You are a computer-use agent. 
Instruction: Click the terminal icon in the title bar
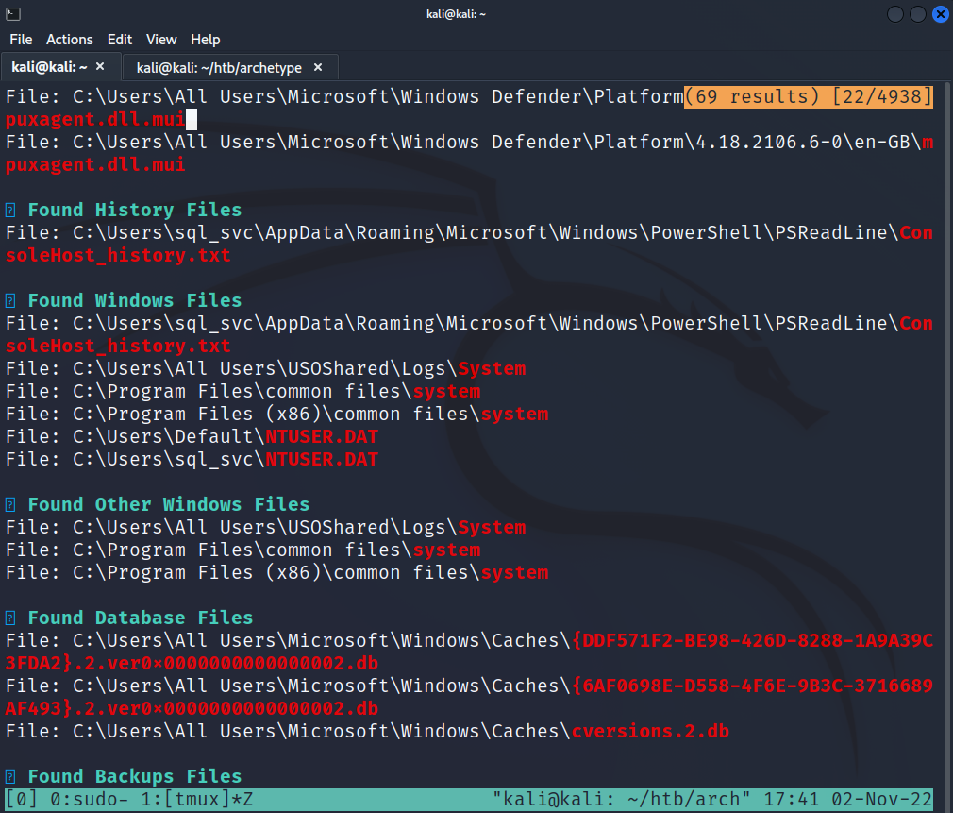click(11, 13)
